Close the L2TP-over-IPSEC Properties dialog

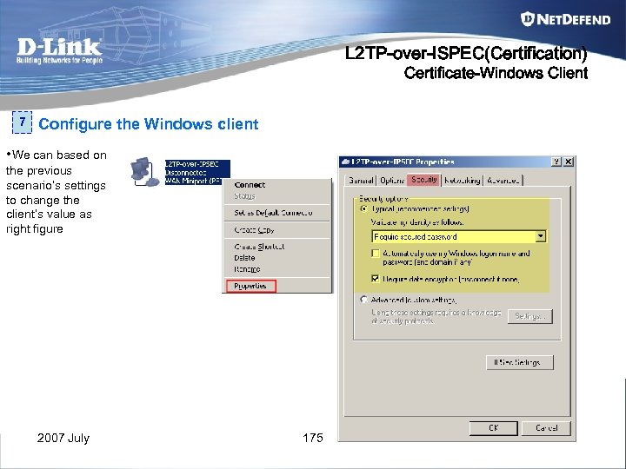569,162
